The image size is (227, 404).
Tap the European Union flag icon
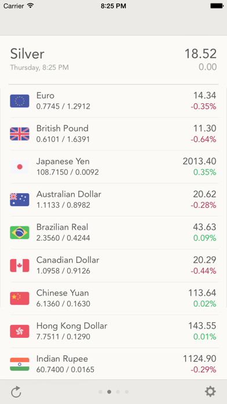click(x=20, y=101)
